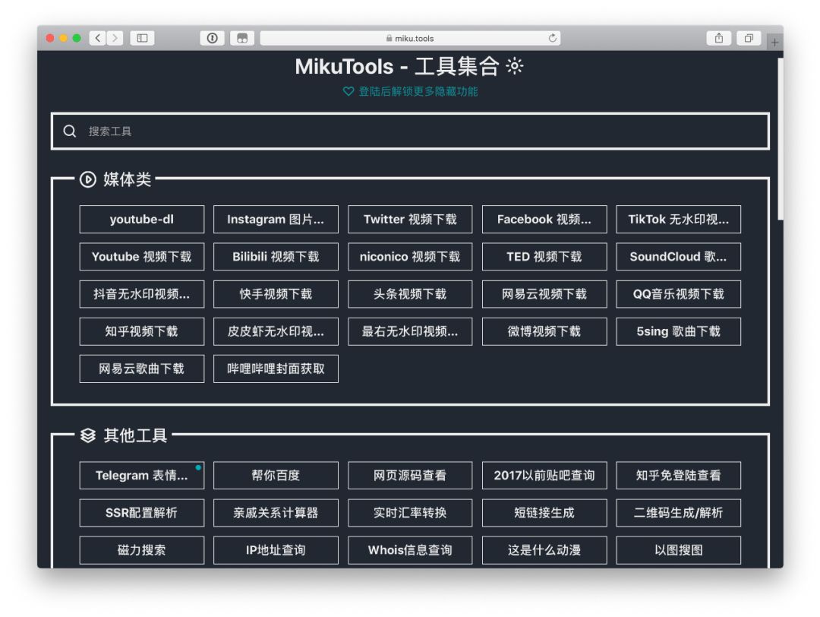
Task: Select 二维码生成/解析
Action: pyautogui.click(x=678, y=512)
